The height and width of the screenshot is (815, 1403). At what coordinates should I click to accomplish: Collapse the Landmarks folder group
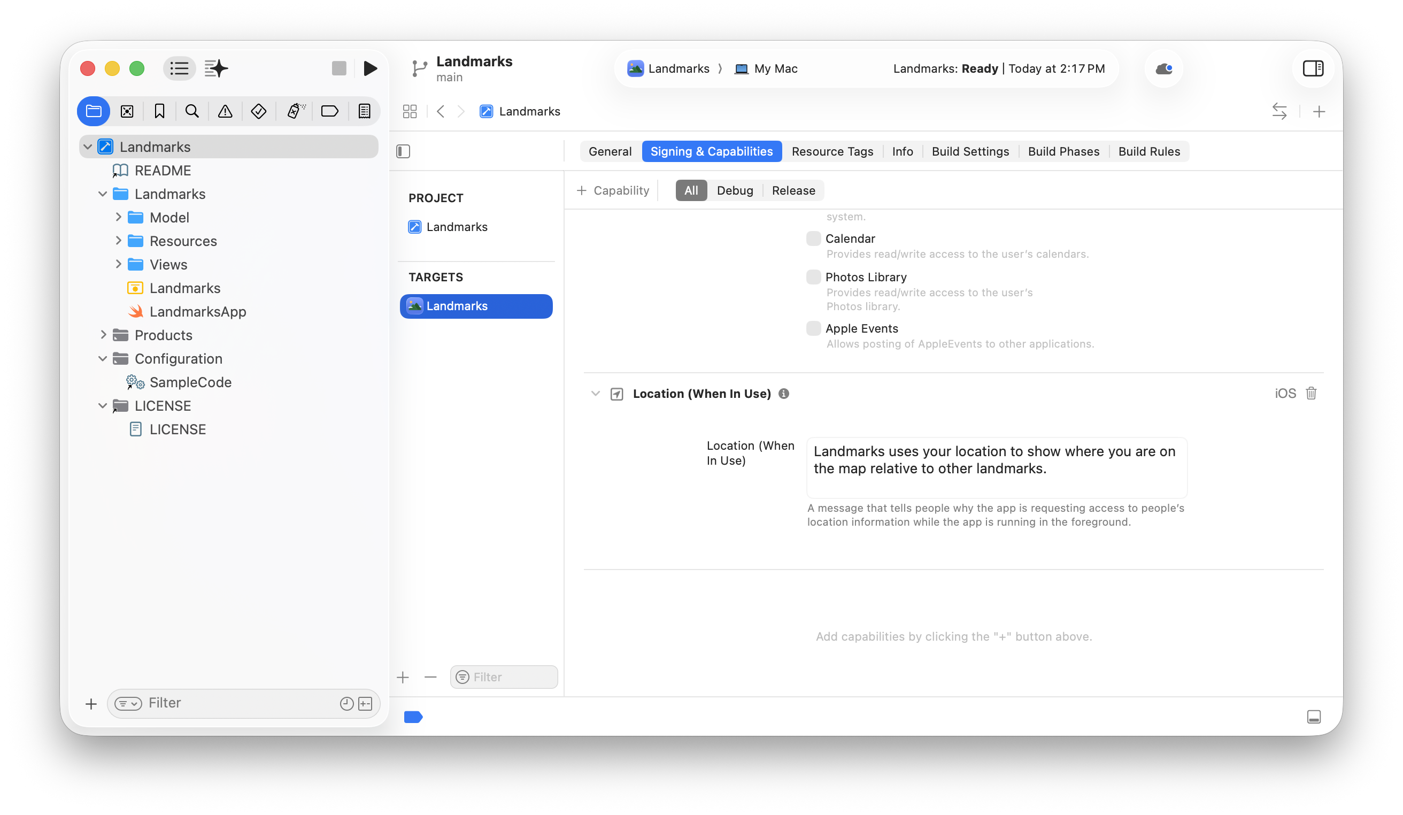pos(103,194)
